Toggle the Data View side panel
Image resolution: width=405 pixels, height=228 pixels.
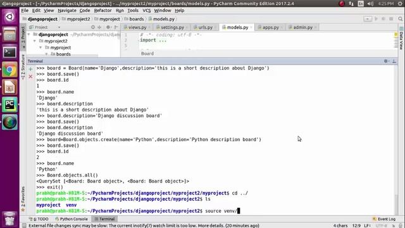pyautogui.click(x=401, y=39)
